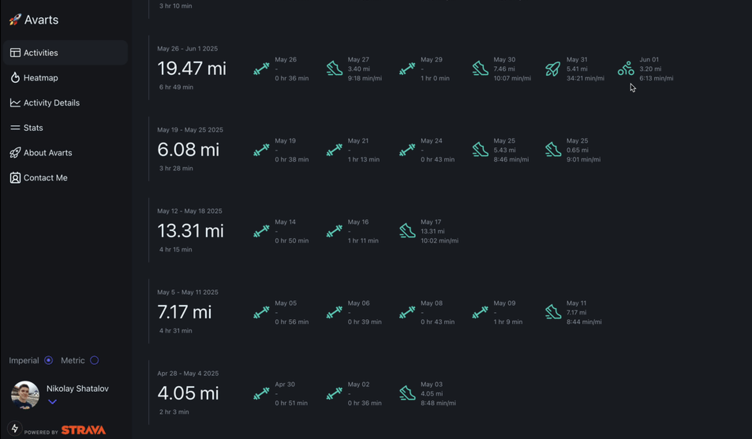This screenshot has height=439, width=752.
Task: Select the Imperial units radio button
Action: pyautogui.click(x=48, y=360)
